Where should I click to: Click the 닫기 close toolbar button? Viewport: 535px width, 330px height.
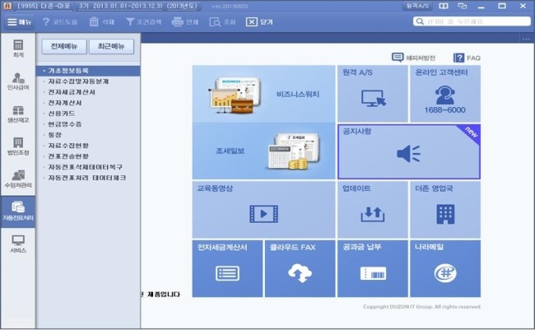pyautogui.click(x=259, y=22)
